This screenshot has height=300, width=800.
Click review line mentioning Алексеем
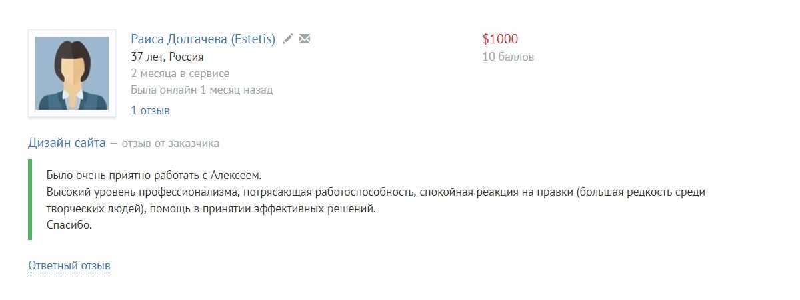pos(154,176)
